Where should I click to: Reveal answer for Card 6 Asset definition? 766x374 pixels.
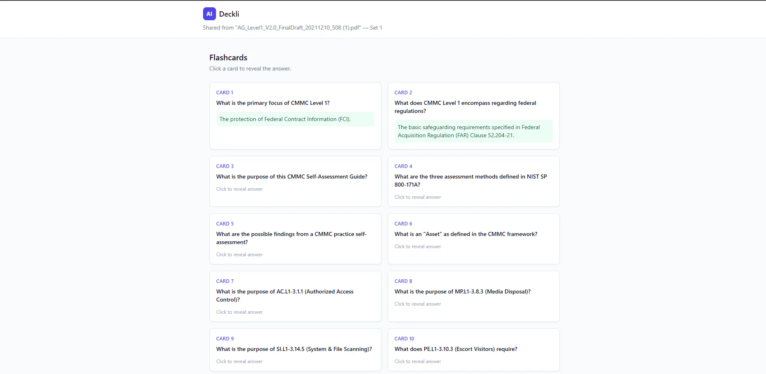418,246
